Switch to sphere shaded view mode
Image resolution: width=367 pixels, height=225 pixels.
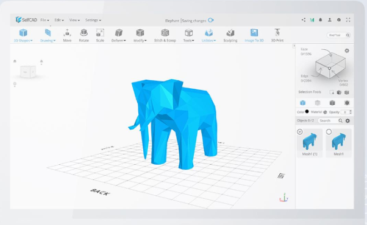tap(347, 103)
